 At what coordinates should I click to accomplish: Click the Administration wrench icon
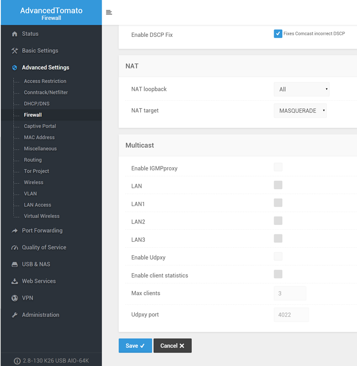15,315
